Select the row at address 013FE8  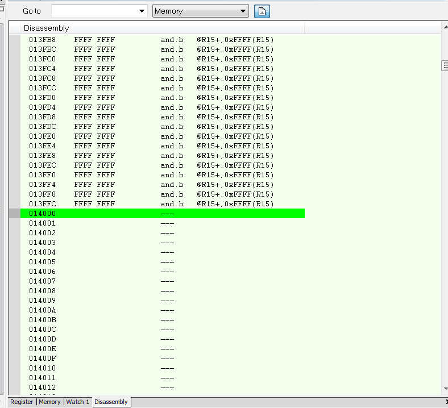[x=162, y=156]
